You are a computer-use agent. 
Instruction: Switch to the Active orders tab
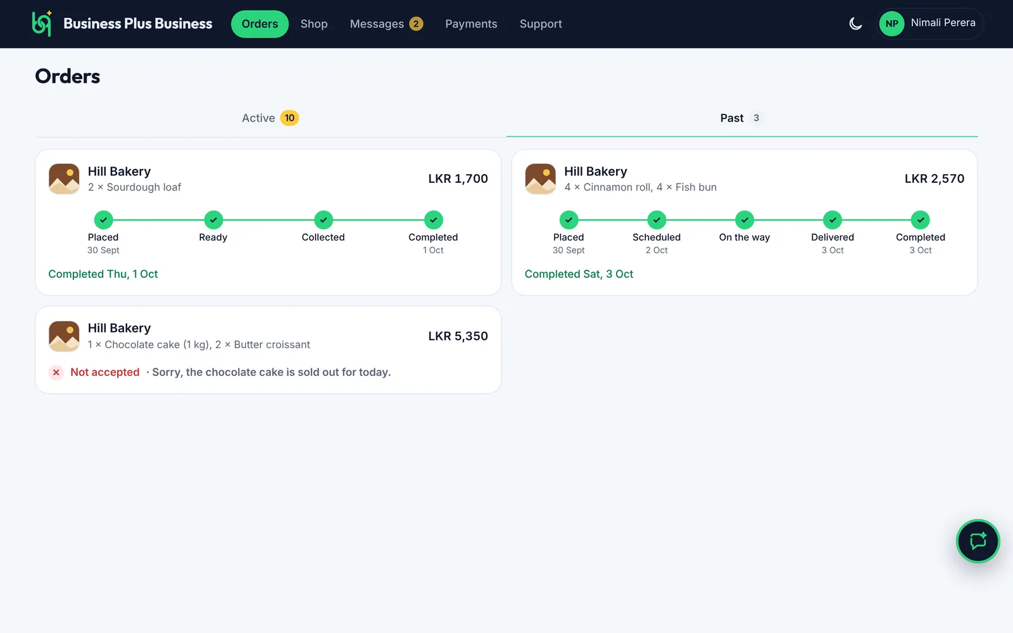[x=270, y=118]
